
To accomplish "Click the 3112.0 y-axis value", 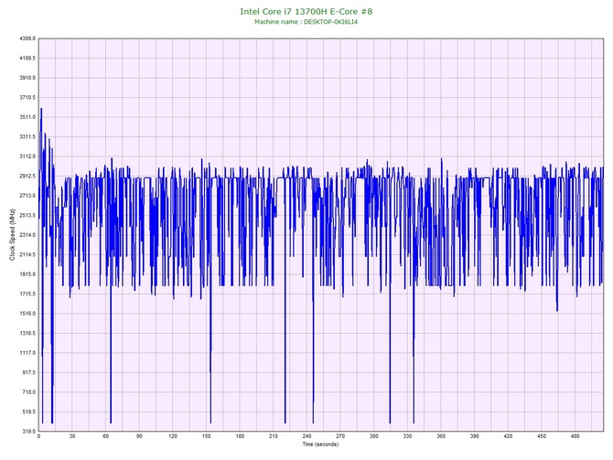I will 27,156.
